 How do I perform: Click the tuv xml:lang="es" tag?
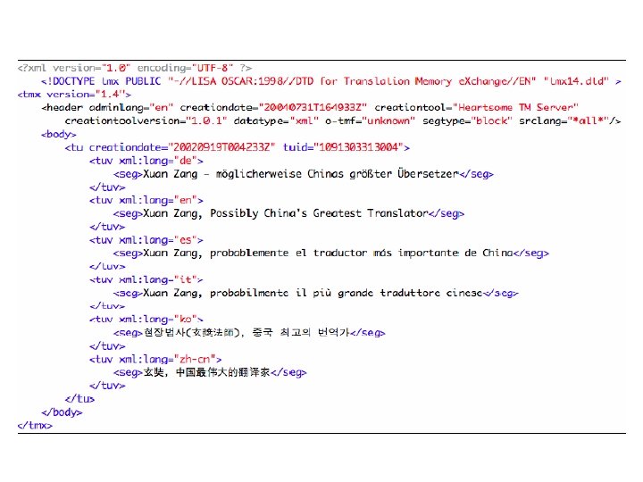pos(146,240)
